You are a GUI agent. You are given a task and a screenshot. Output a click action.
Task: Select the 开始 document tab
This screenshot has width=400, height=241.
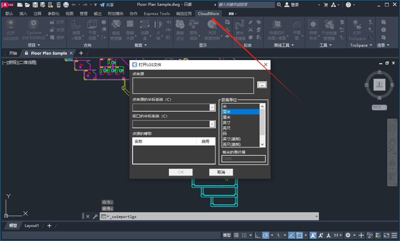13,53
